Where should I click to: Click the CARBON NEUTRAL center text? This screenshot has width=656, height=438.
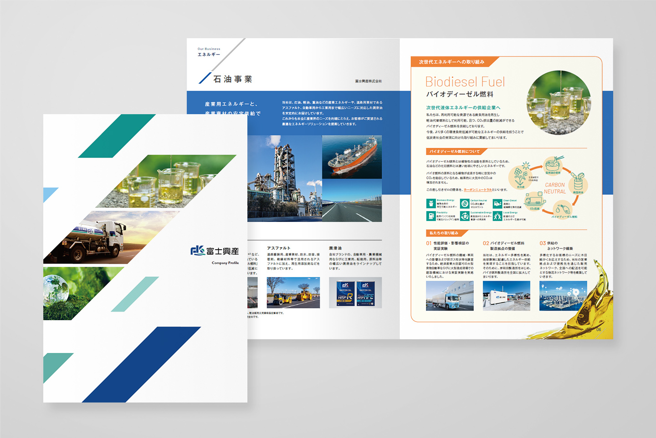554,188
